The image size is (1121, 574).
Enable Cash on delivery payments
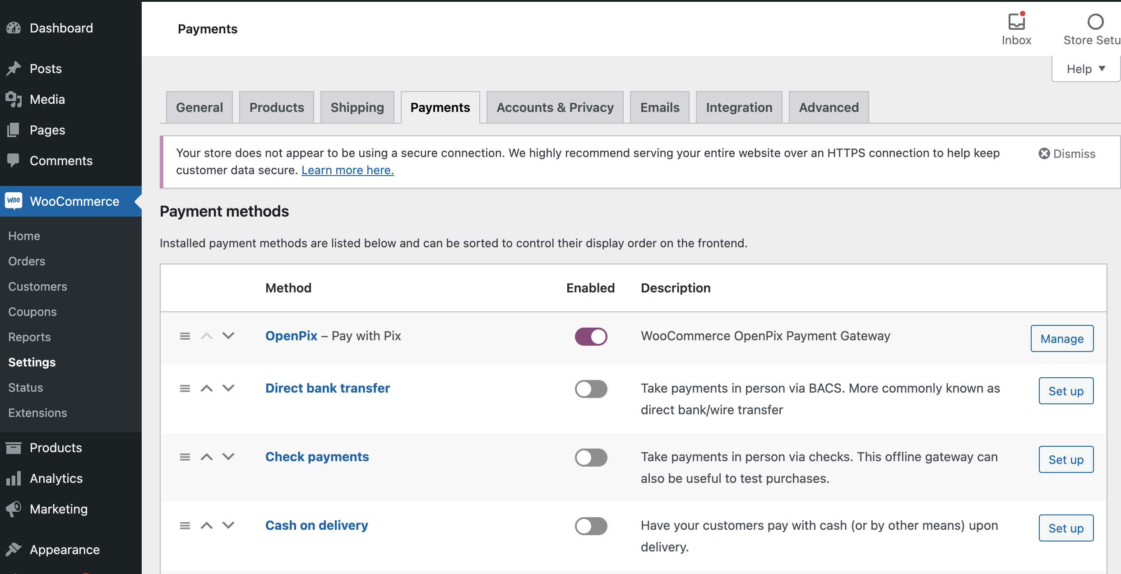[591, 526]
